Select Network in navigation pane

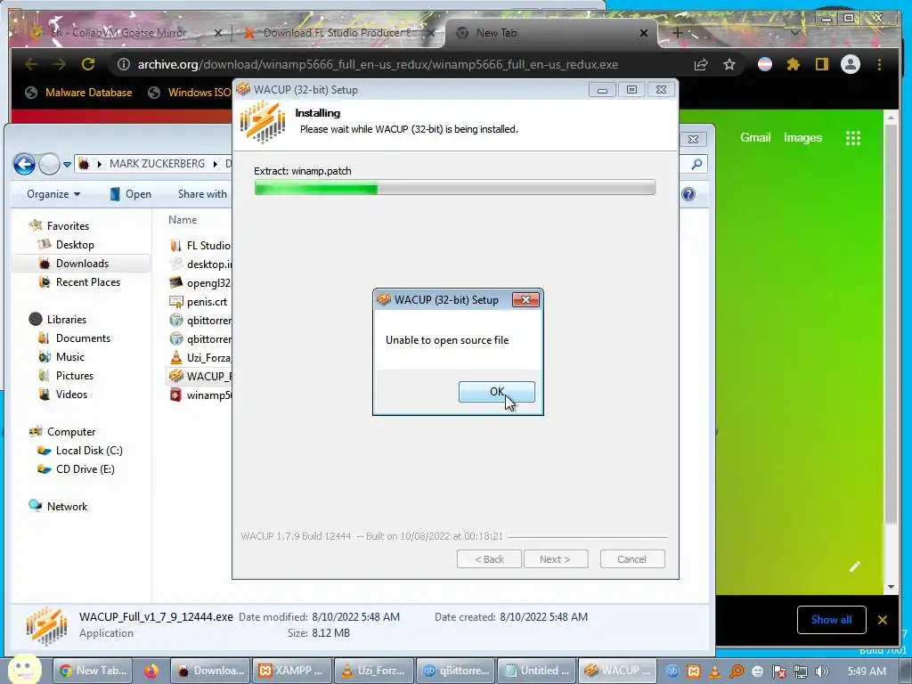pos(58,507)
